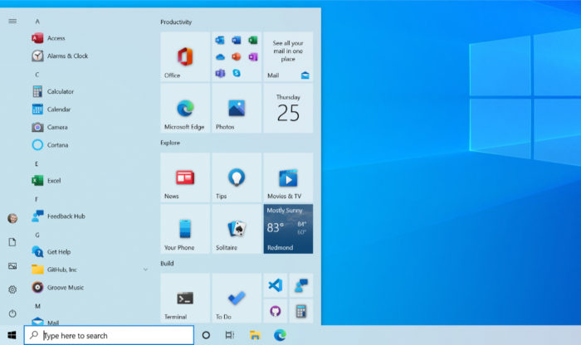Open the Feedback Hub small tile

300,285
